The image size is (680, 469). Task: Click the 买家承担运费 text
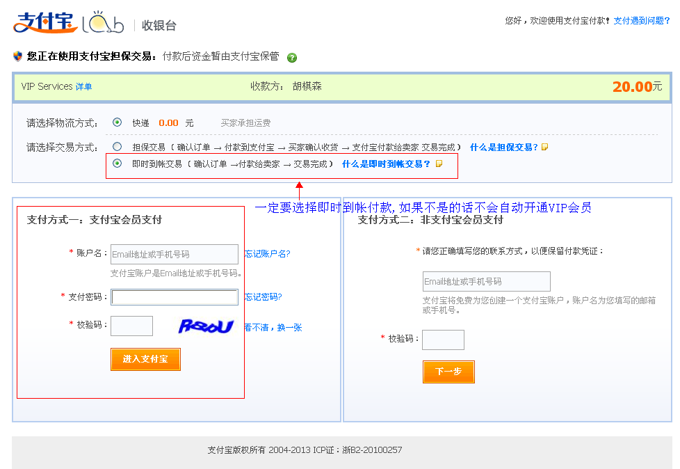point(246,122)
